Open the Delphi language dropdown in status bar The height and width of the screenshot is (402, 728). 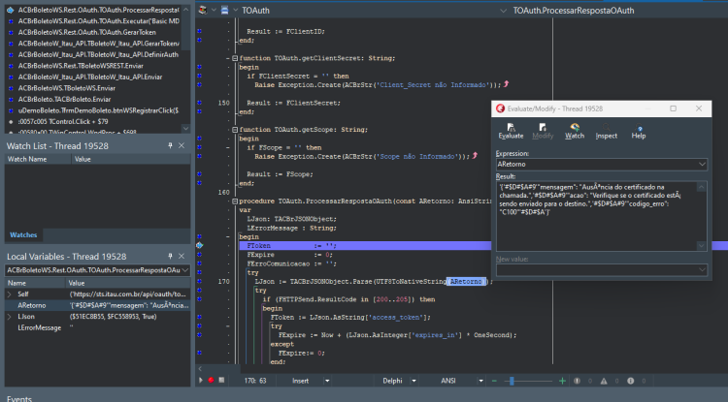click(414, 381)
